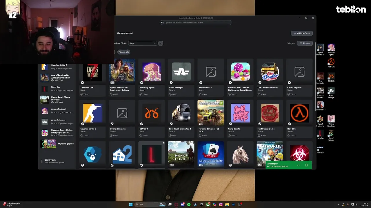The height and width of the screenshot is (208, 371).
Task: Select Manor Lords (Game Preview) in sidebar
Action: (x=57, y=100)
